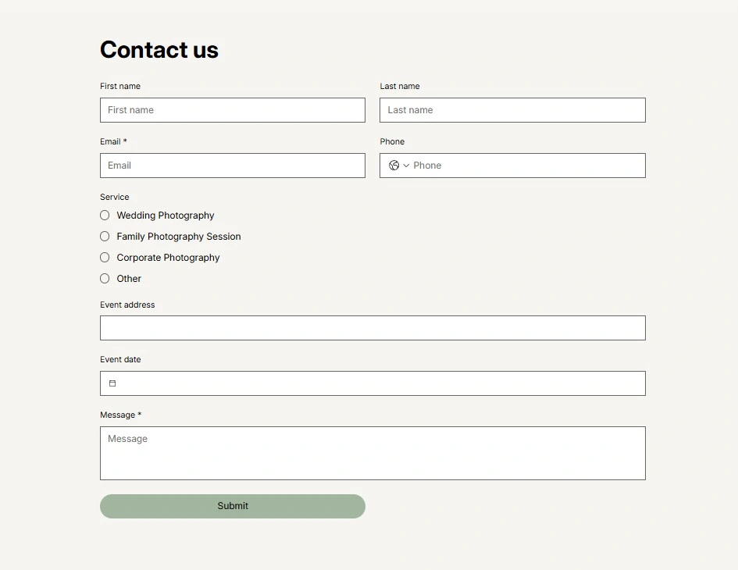Focus the First name text field

click(x=232, y=110)
